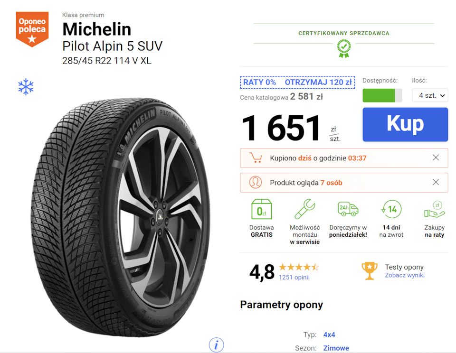Click the green availability bar
Image resolution: width=456 pixels, height=353 pixels.
click(x=382, y=95)
